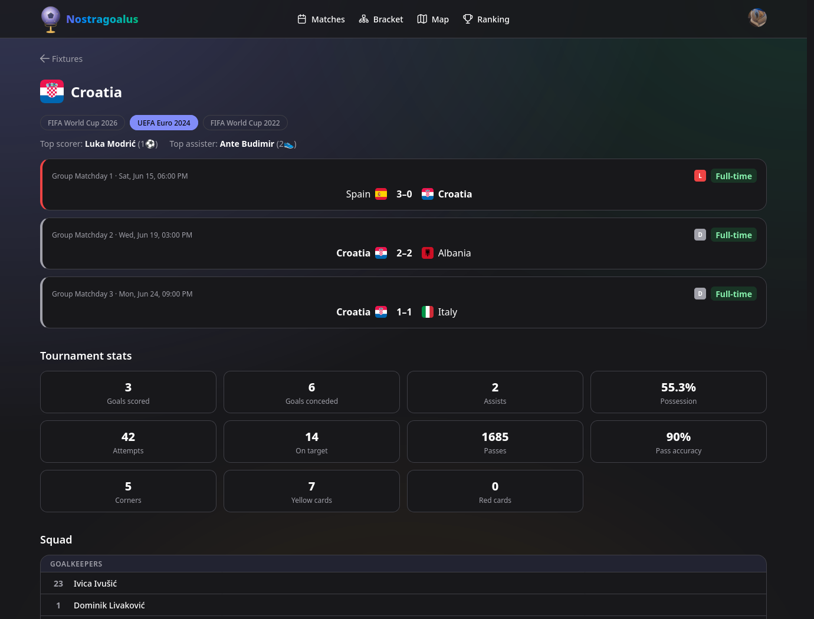Click Croatia flag in the Italy match
The image size is (814, 619).
tap(381, 312)
